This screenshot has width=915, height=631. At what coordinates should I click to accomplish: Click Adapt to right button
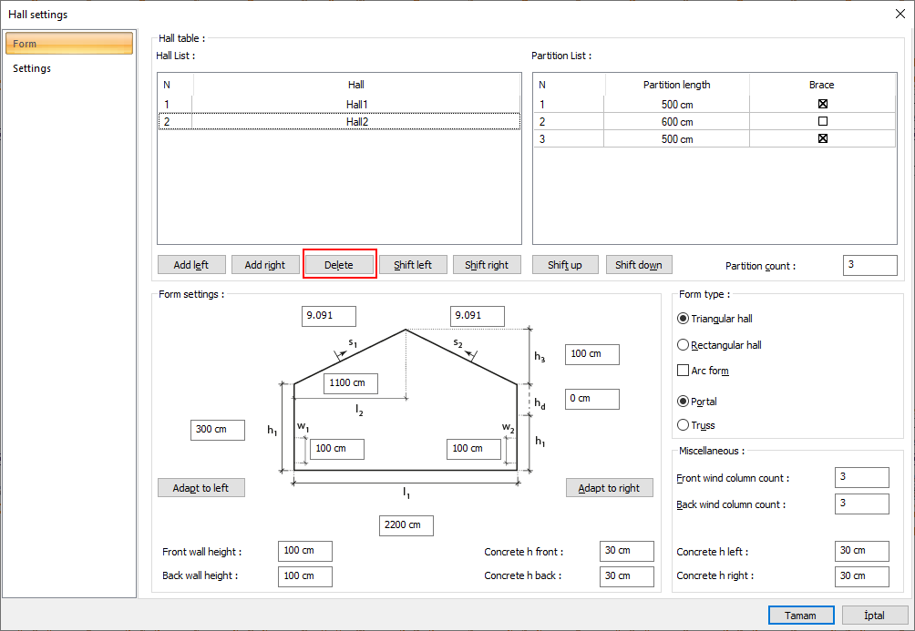[x=610, y=488]
